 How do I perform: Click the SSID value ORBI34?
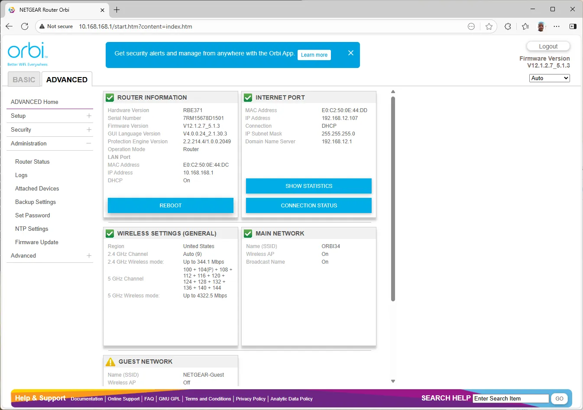331,246
